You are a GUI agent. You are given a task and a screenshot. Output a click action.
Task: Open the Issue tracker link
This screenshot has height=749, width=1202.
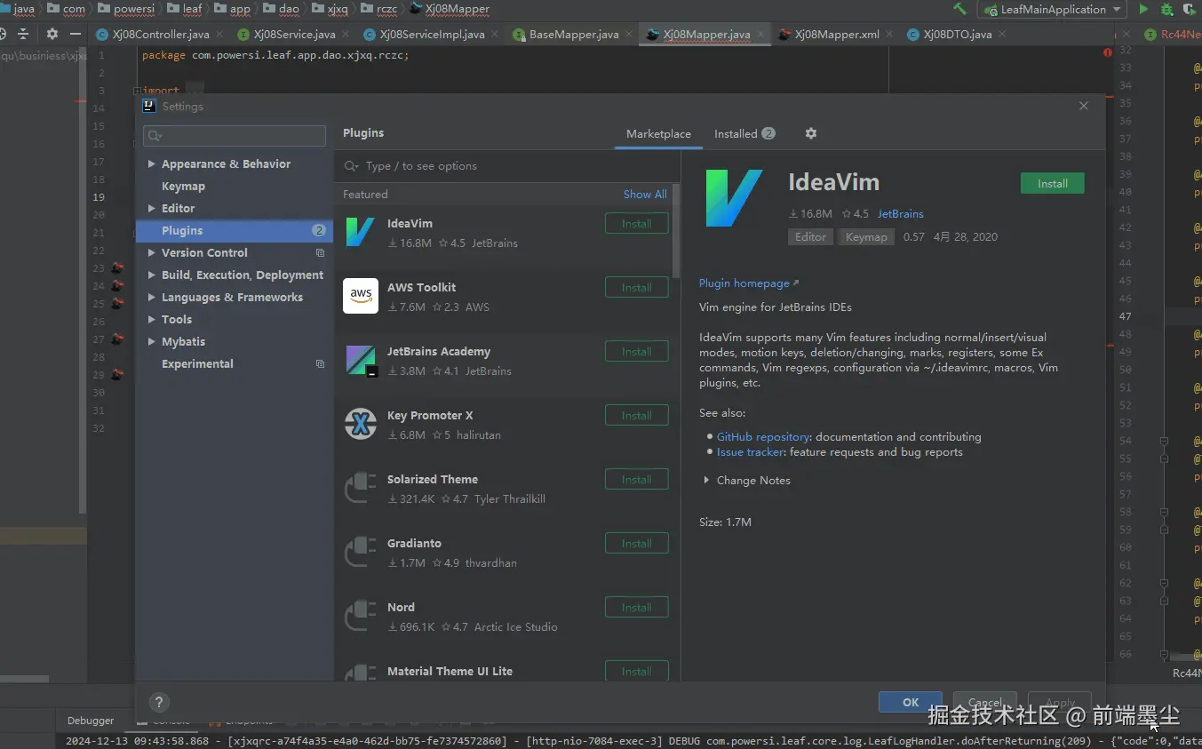(x=751, y=452)
